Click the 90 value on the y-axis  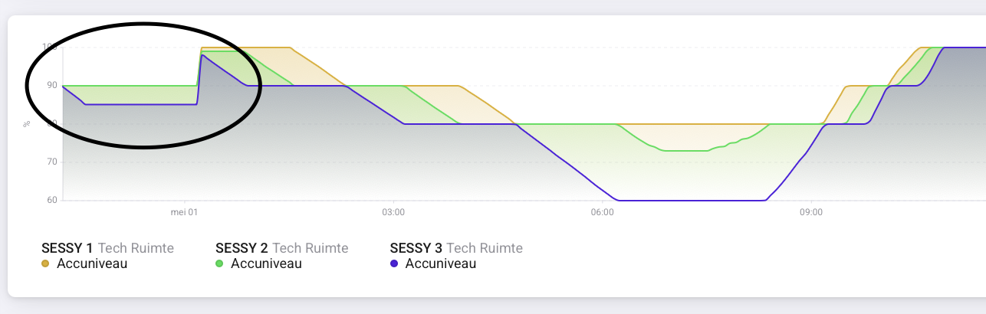click(51, 85)
